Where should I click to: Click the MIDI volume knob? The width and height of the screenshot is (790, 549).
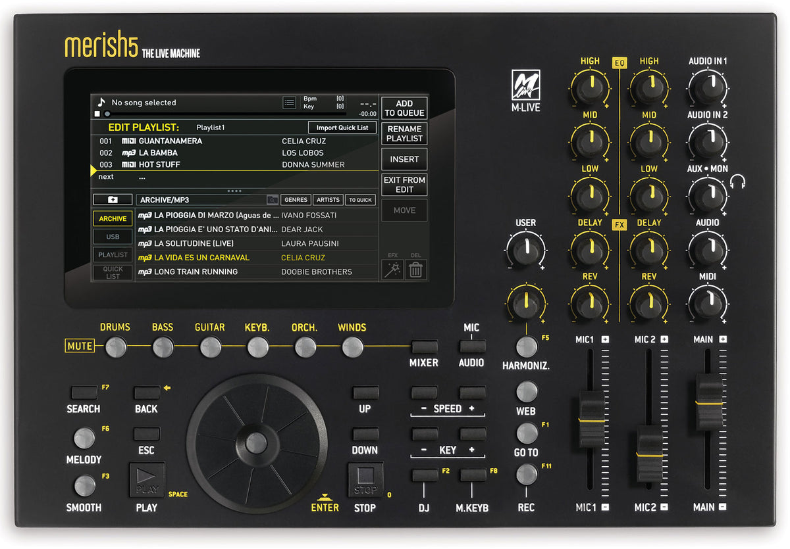[x=708, y=303]
